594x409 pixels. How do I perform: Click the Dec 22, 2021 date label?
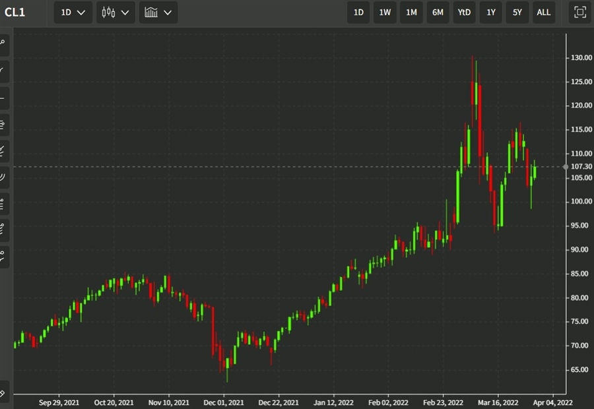(279, 402)
